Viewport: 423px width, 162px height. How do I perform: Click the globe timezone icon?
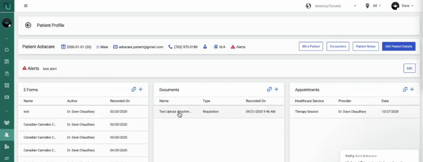[308, 6]
